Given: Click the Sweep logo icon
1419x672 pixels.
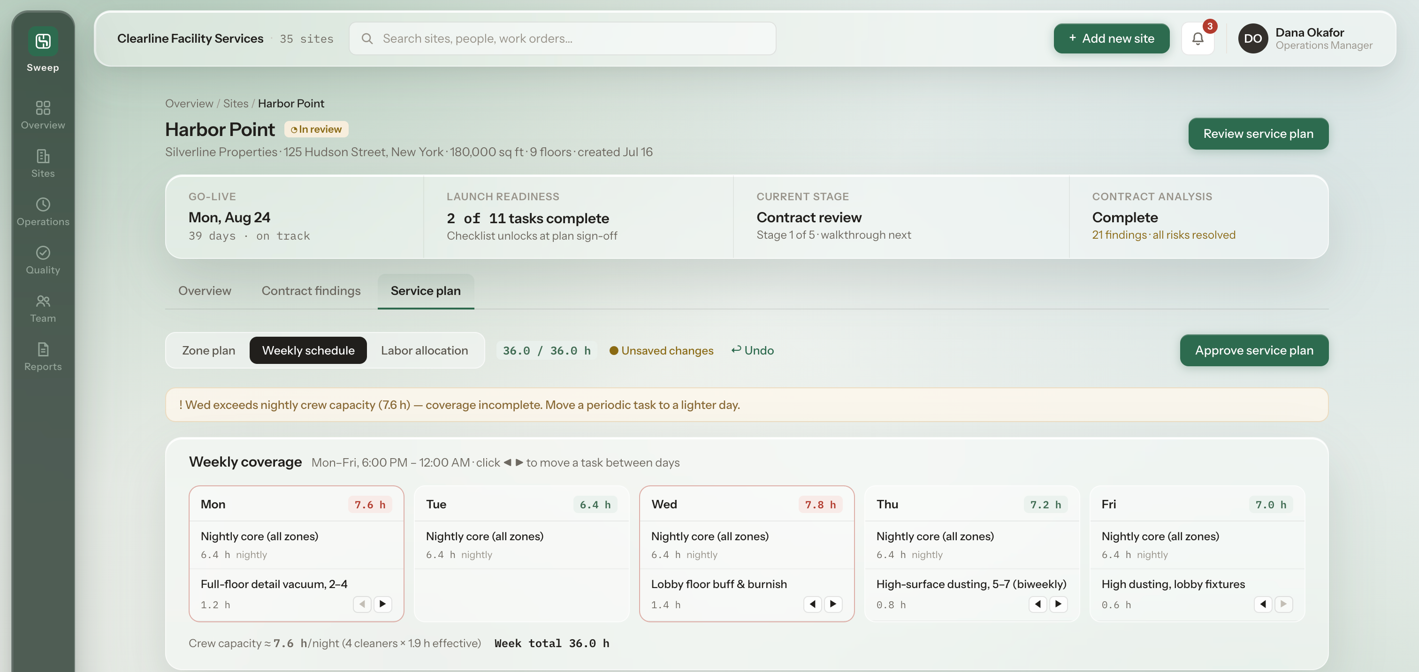Looking at the screenshot, I should 43,41.
